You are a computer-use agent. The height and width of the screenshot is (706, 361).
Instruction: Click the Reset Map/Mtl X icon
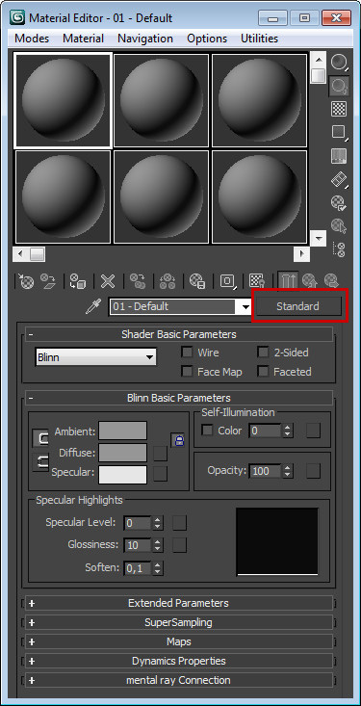pos(108,281)
